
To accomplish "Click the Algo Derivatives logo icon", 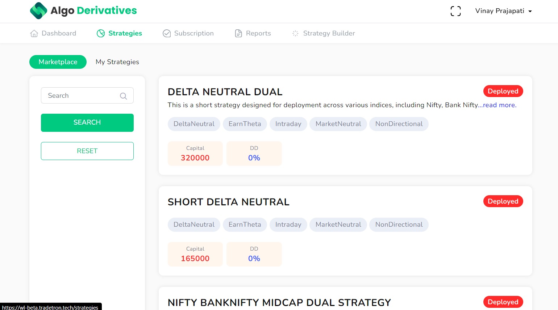I will [x=38, y=11].
